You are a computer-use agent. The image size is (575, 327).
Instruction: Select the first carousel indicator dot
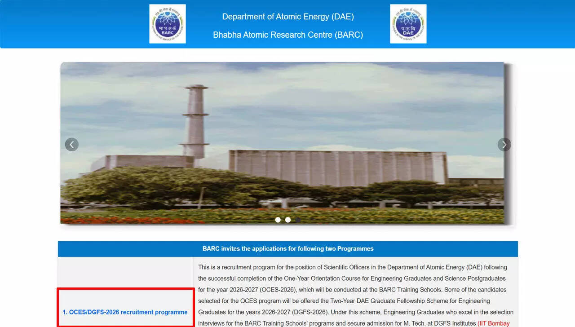tap(278, 220)
